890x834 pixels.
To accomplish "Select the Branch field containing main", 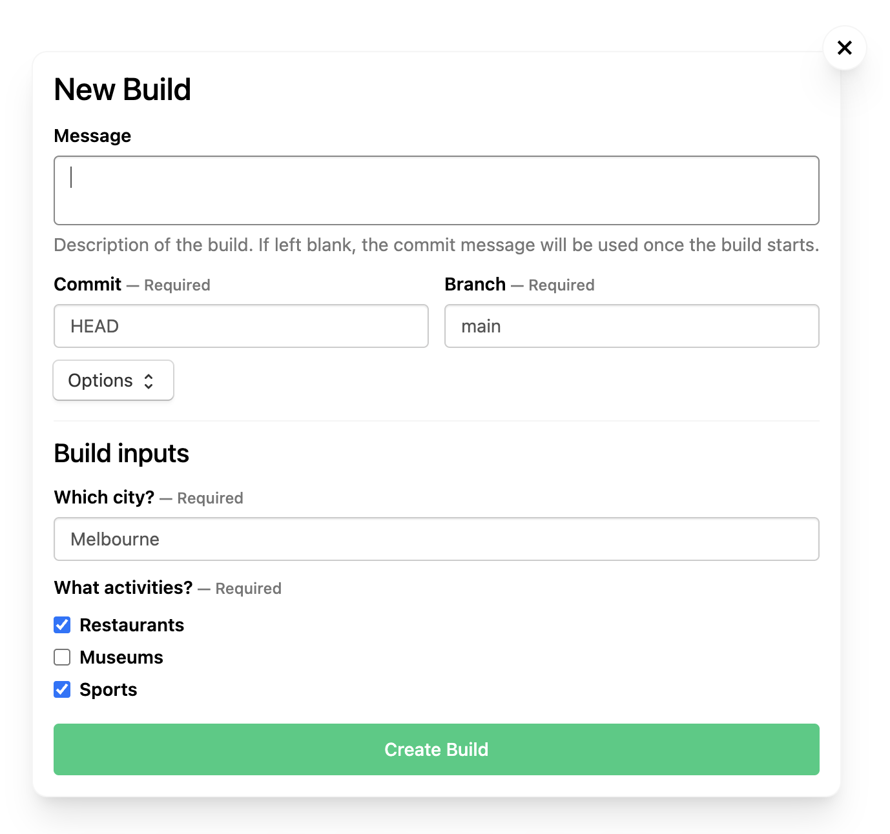I will coord(631,326).
